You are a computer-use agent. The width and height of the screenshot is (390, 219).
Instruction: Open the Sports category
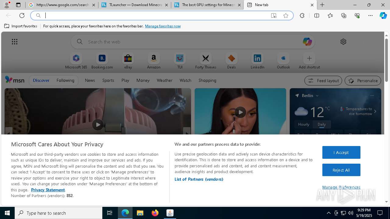point(108,80)
